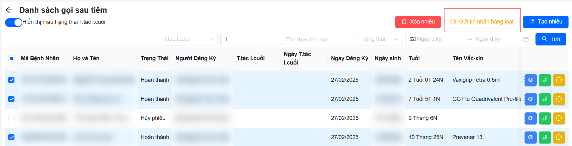Toggle the select-all checkbox in table header
The height and width of the screenshot is (146, 572).
pos(11,58)
